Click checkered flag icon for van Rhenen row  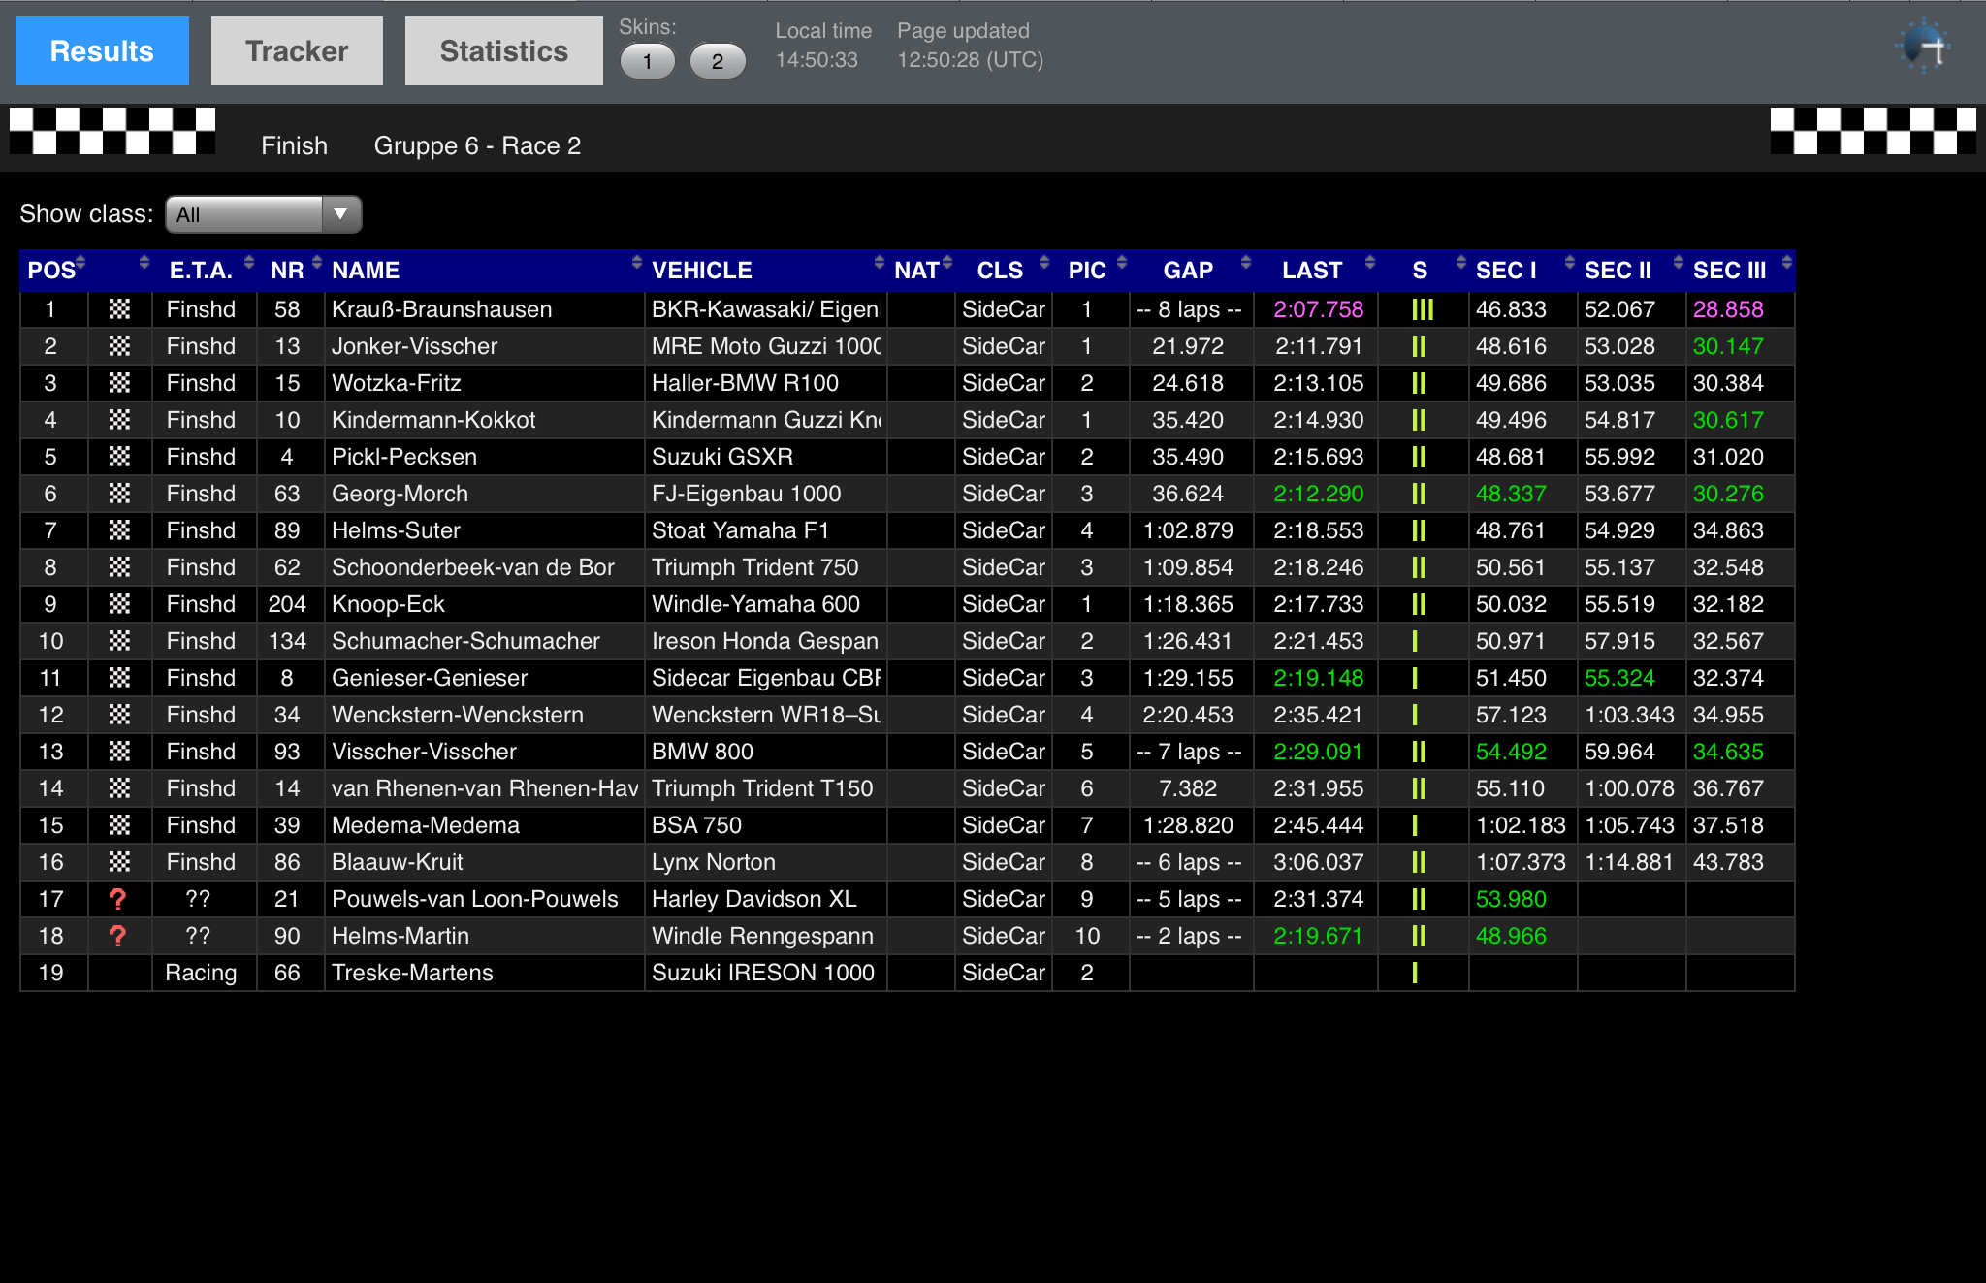tap(119, 788)
